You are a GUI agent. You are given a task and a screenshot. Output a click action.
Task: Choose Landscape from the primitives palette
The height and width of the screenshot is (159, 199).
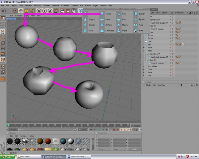pyautogui.click(x=107, y=30)
